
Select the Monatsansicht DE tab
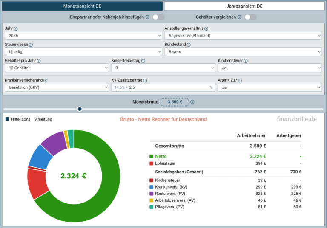point(82,6)
